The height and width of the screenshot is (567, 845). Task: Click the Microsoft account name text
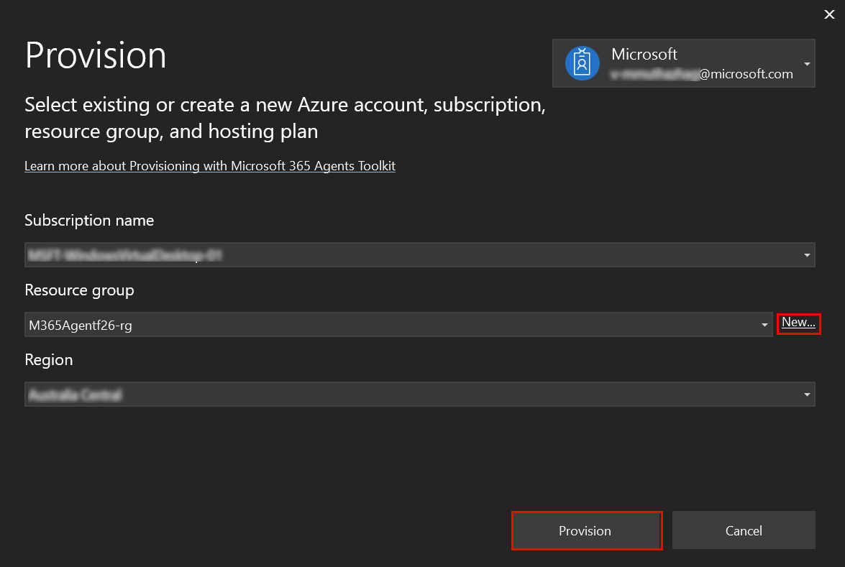tap(644, 54)
